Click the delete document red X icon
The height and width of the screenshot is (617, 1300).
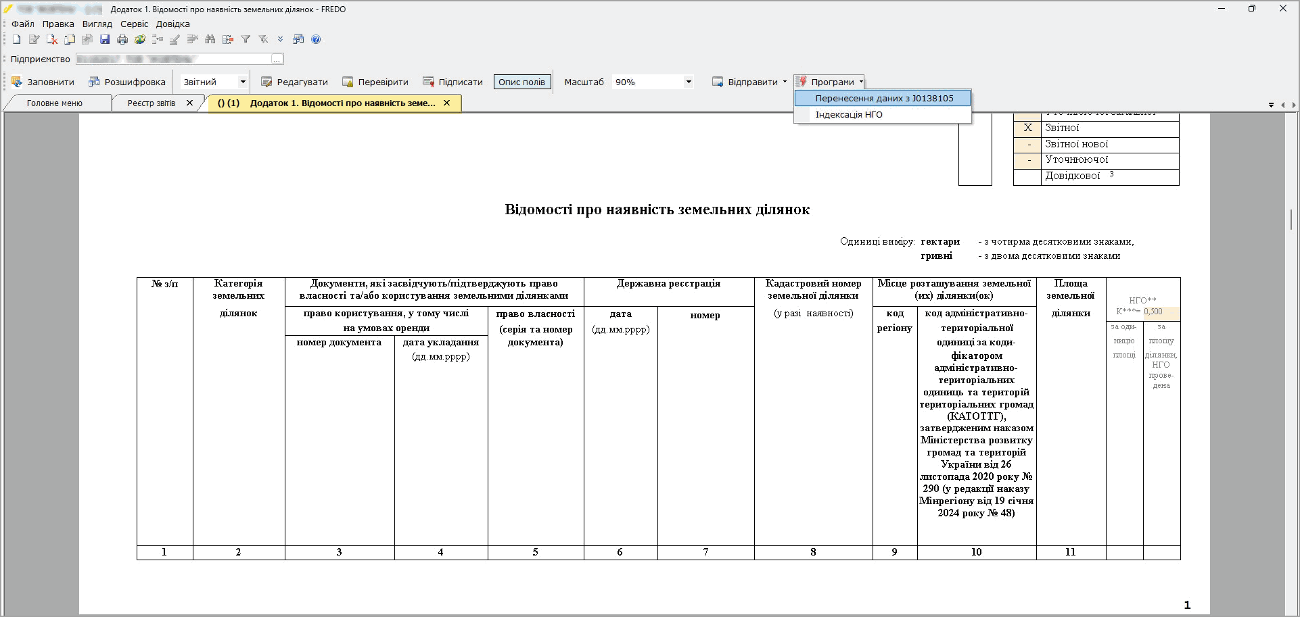[52, 40]
